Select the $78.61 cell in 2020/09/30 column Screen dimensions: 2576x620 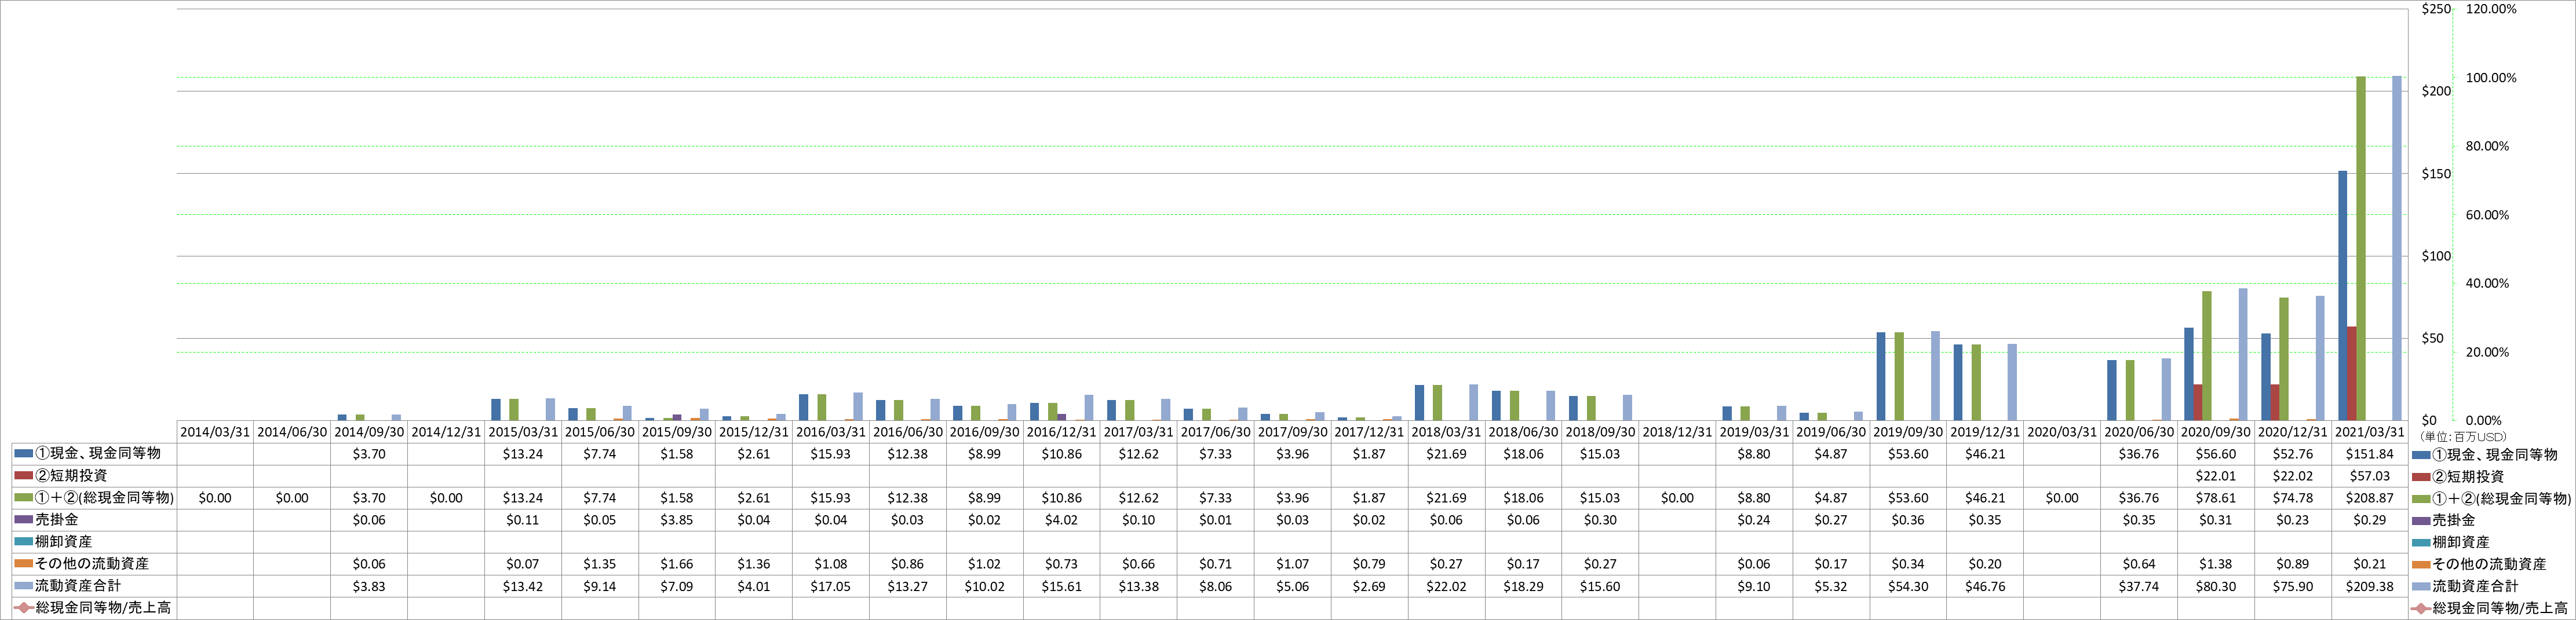[x=2216, y=498]
